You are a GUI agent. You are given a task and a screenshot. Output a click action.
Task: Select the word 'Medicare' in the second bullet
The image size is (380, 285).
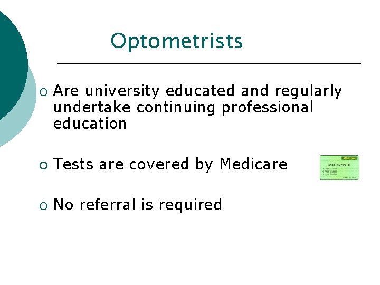click(x=253, y=165)
